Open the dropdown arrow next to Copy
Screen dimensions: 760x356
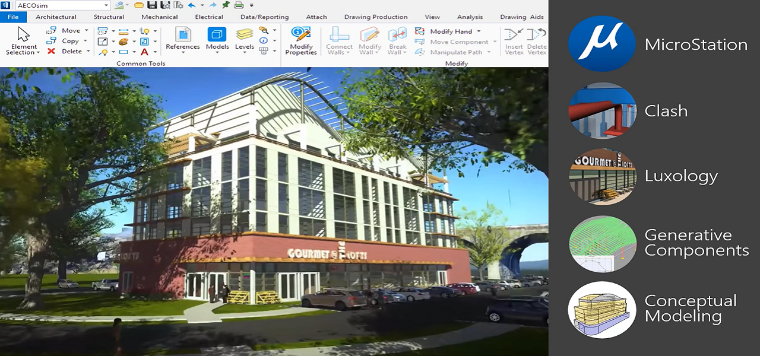click(x=85, y=41)
